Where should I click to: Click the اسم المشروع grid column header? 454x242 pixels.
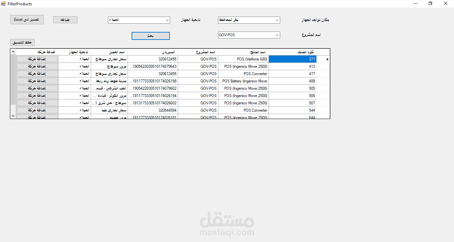(198, 52)
